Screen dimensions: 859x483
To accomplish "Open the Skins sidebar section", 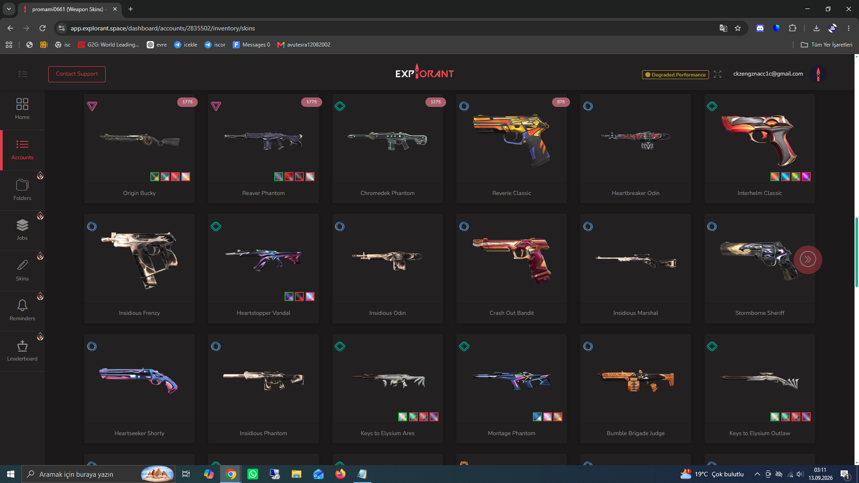I will (x=22, y=271).
